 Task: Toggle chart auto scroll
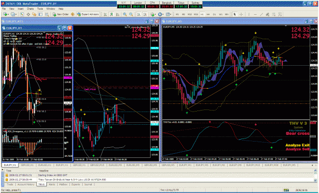[138, 14]
